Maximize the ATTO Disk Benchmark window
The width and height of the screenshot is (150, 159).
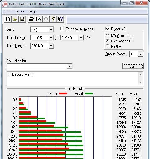[132, 3]
